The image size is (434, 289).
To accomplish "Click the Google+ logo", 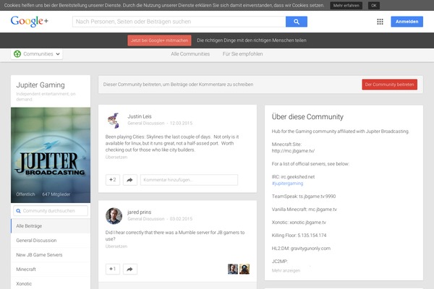I will pyautogui.click(x=30, y=21).
